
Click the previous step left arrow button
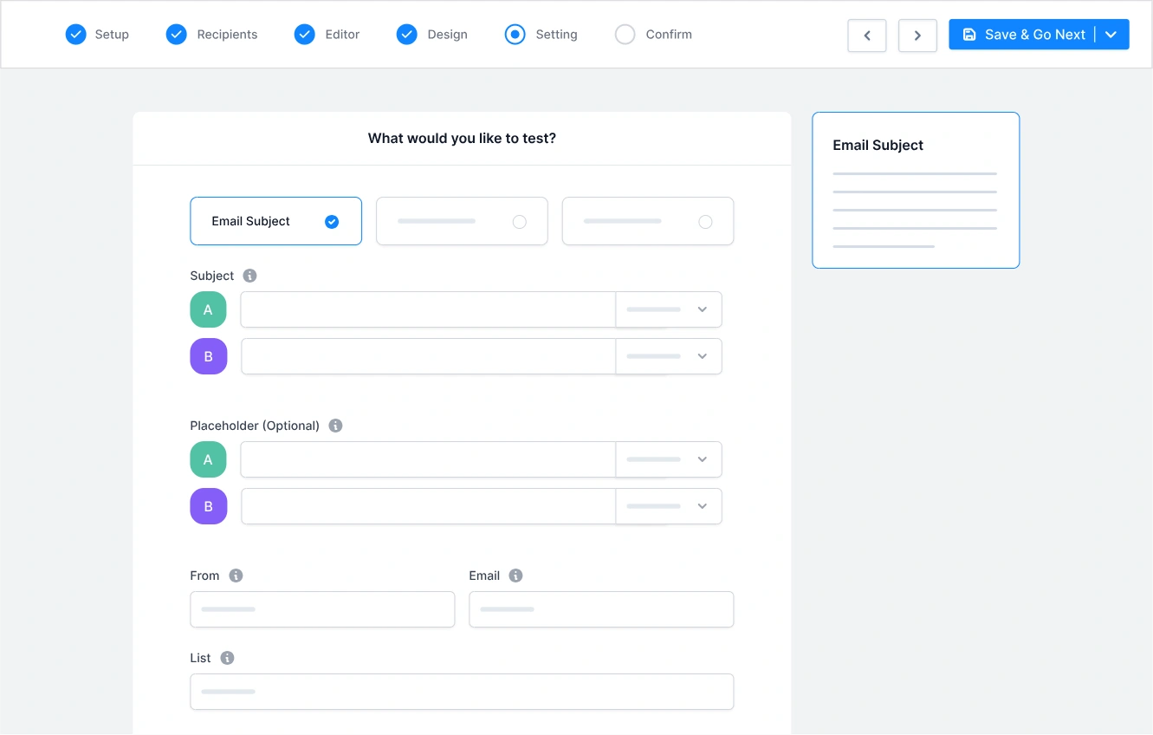pos(866,36)
